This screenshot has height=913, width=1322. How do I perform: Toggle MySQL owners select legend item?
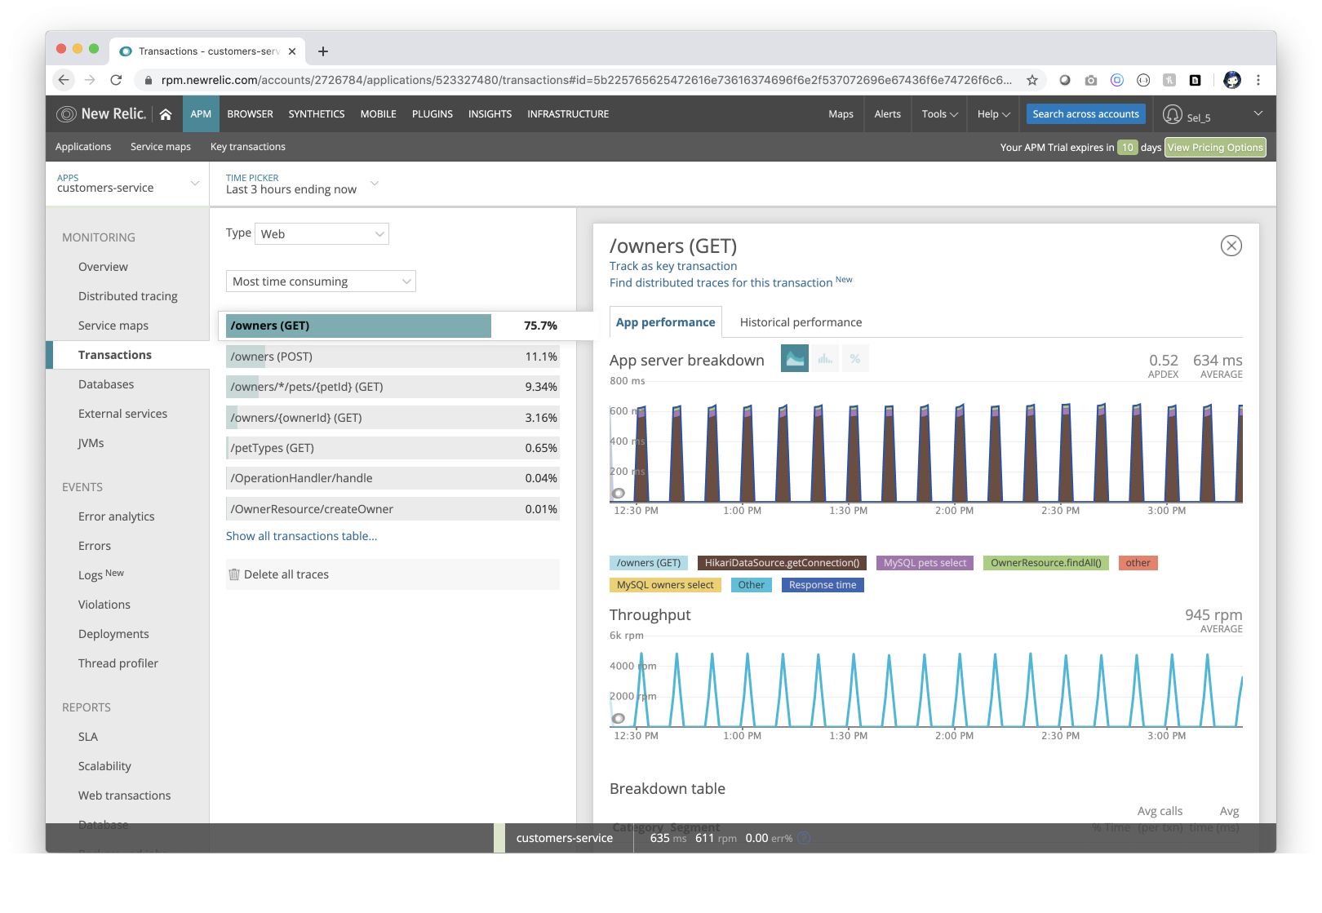(665, 585)
